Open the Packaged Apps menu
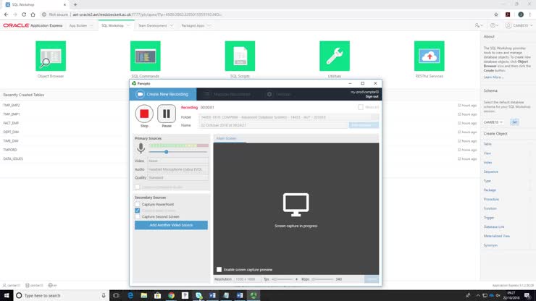 [x=196, y=25]
